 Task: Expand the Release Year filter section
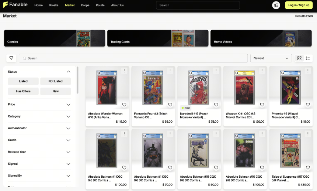(39, 152)
